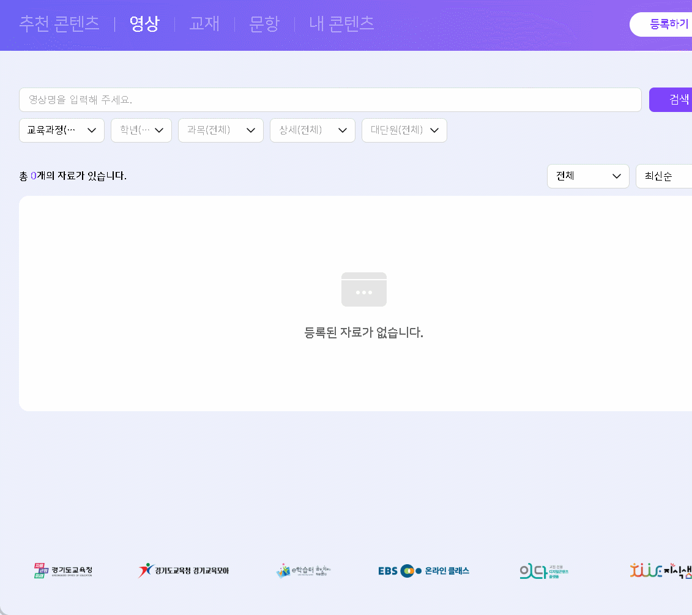Viewport: 692px width, 615px height.
Task: Open the 최신순 sort dropdown
Action: click(664, 176)
